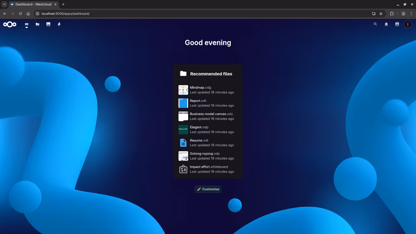Open notifications via the bell icon
This screenshot has width=416, height=234.
click(x=386, y=24)
